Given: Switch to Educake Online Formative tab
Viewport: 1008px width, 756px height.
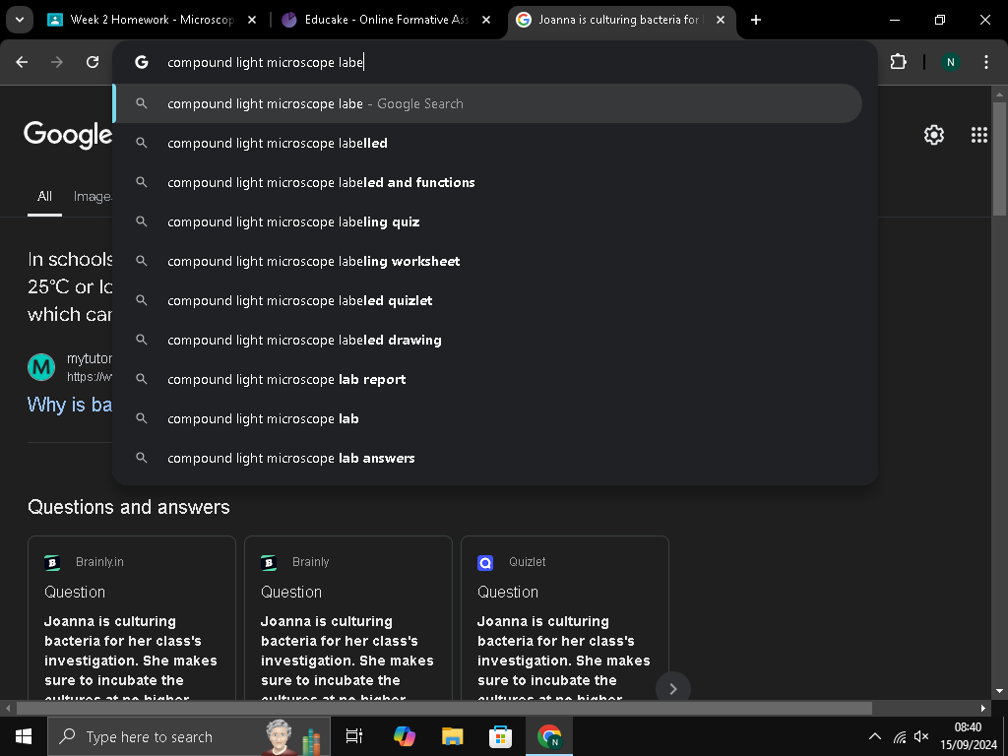Looking at the screenshot, I should tap(386, 20).
